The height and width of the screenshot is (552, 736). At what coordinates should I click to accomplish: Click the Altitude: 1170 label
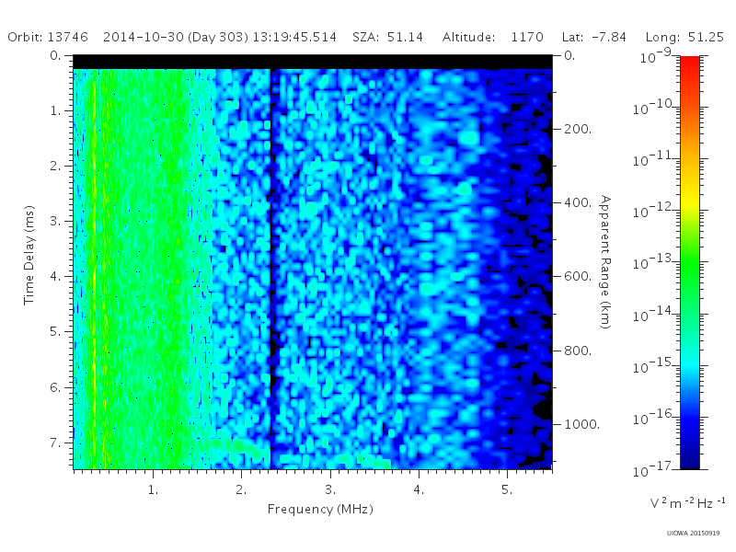pyautogui.click(x=493, y=37)
